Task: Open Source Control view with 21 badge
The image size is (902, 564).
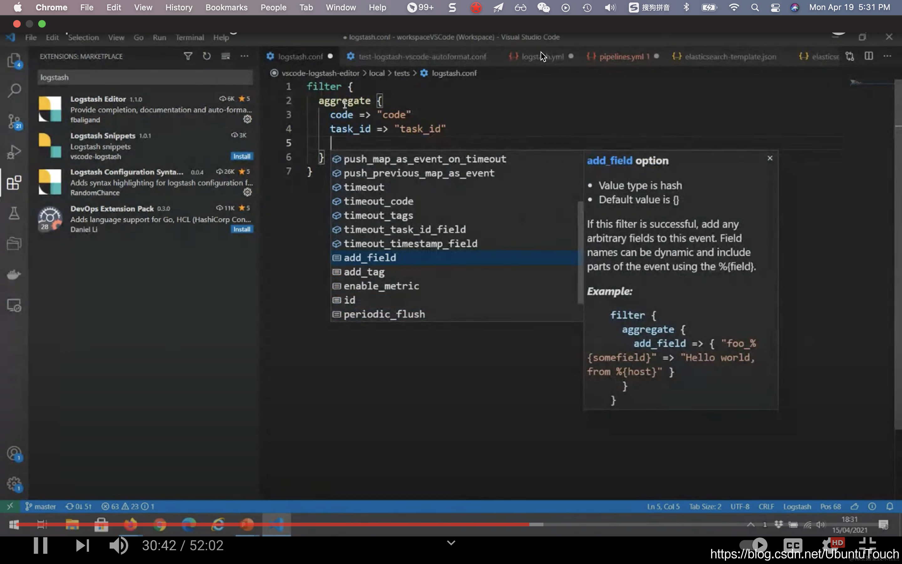Action: [14, 121]
